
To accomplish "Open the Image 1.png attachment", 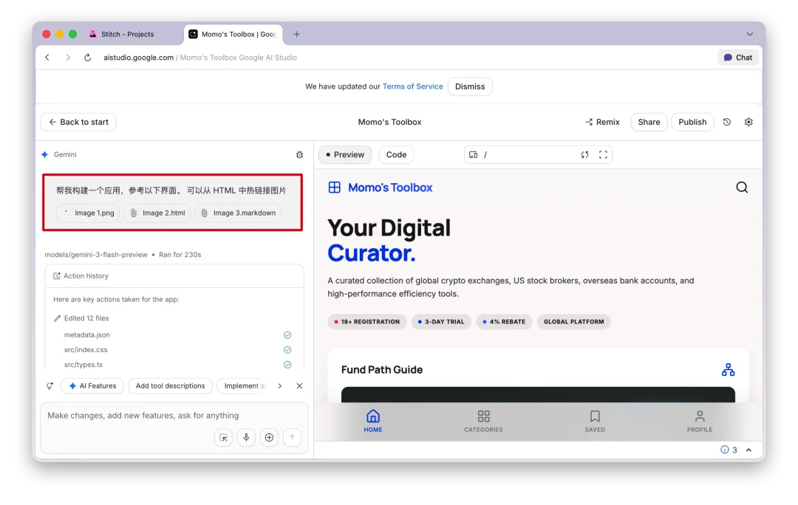I will (88, 213).
